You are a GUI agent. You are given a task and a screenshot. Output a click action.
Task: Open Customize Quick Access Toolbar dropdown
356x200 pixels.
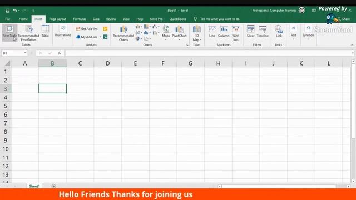click(x=33, y=11)
